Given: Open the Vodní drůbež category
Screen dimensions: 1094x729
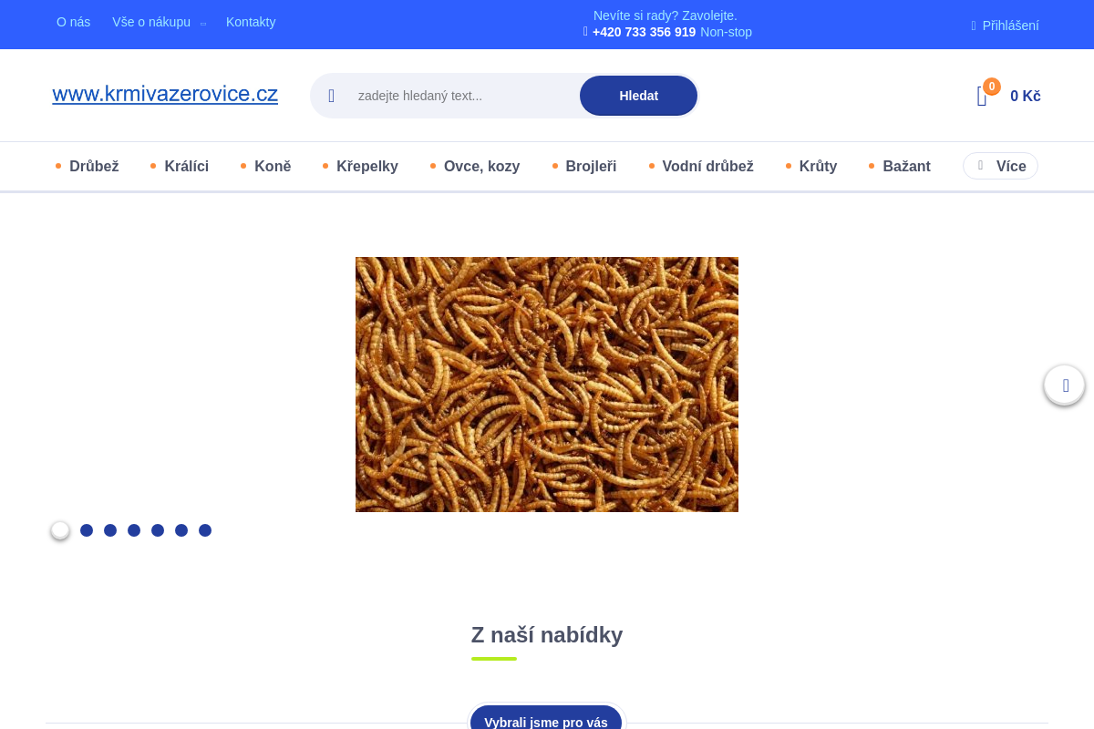Looking at the screenshot, I should pyautogui.click(x=707, y=166).
